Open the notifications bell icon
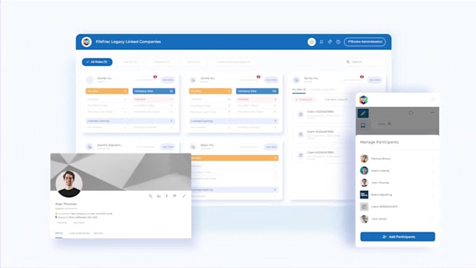This screenshot has height=268, width=476. (321, 42)
